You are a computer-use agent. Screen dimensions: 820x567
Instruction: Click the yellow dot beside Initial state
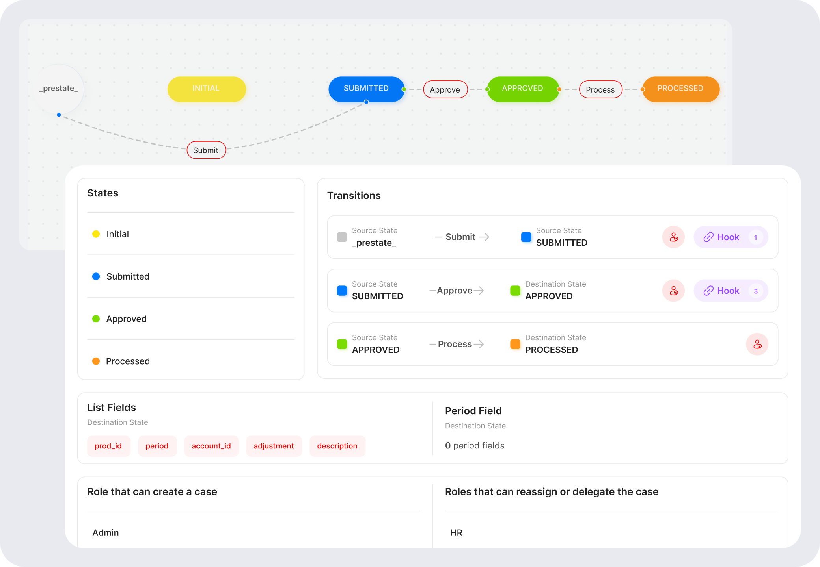pyautogui.click(x=96, y=234)
